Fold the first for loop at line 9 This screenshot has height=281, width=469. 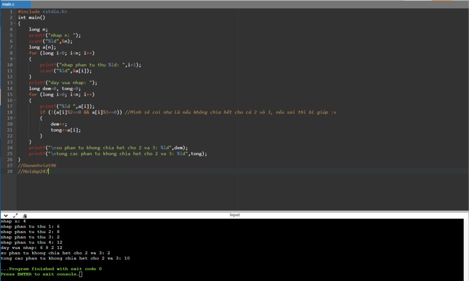[15, 59]
